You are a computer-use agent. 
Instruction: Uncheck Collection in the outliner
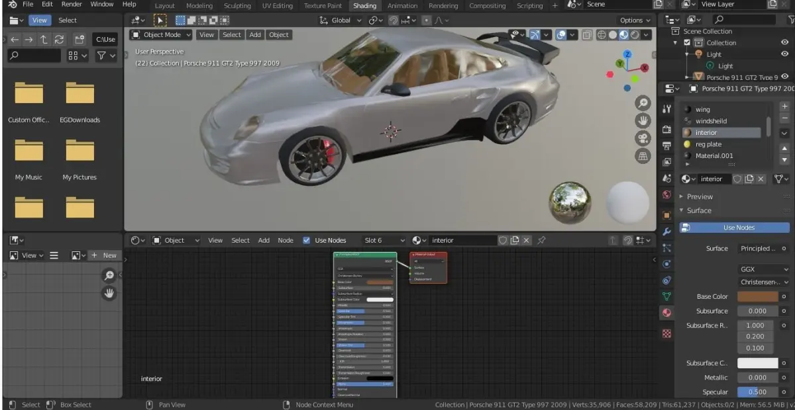687,43
